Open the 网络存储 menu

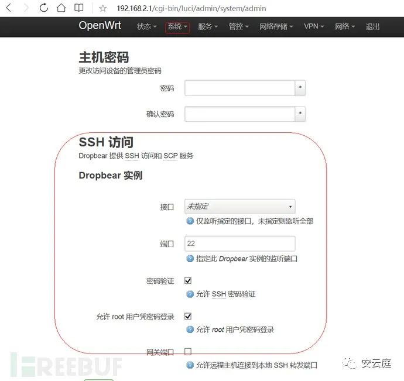tap(276, 26)
